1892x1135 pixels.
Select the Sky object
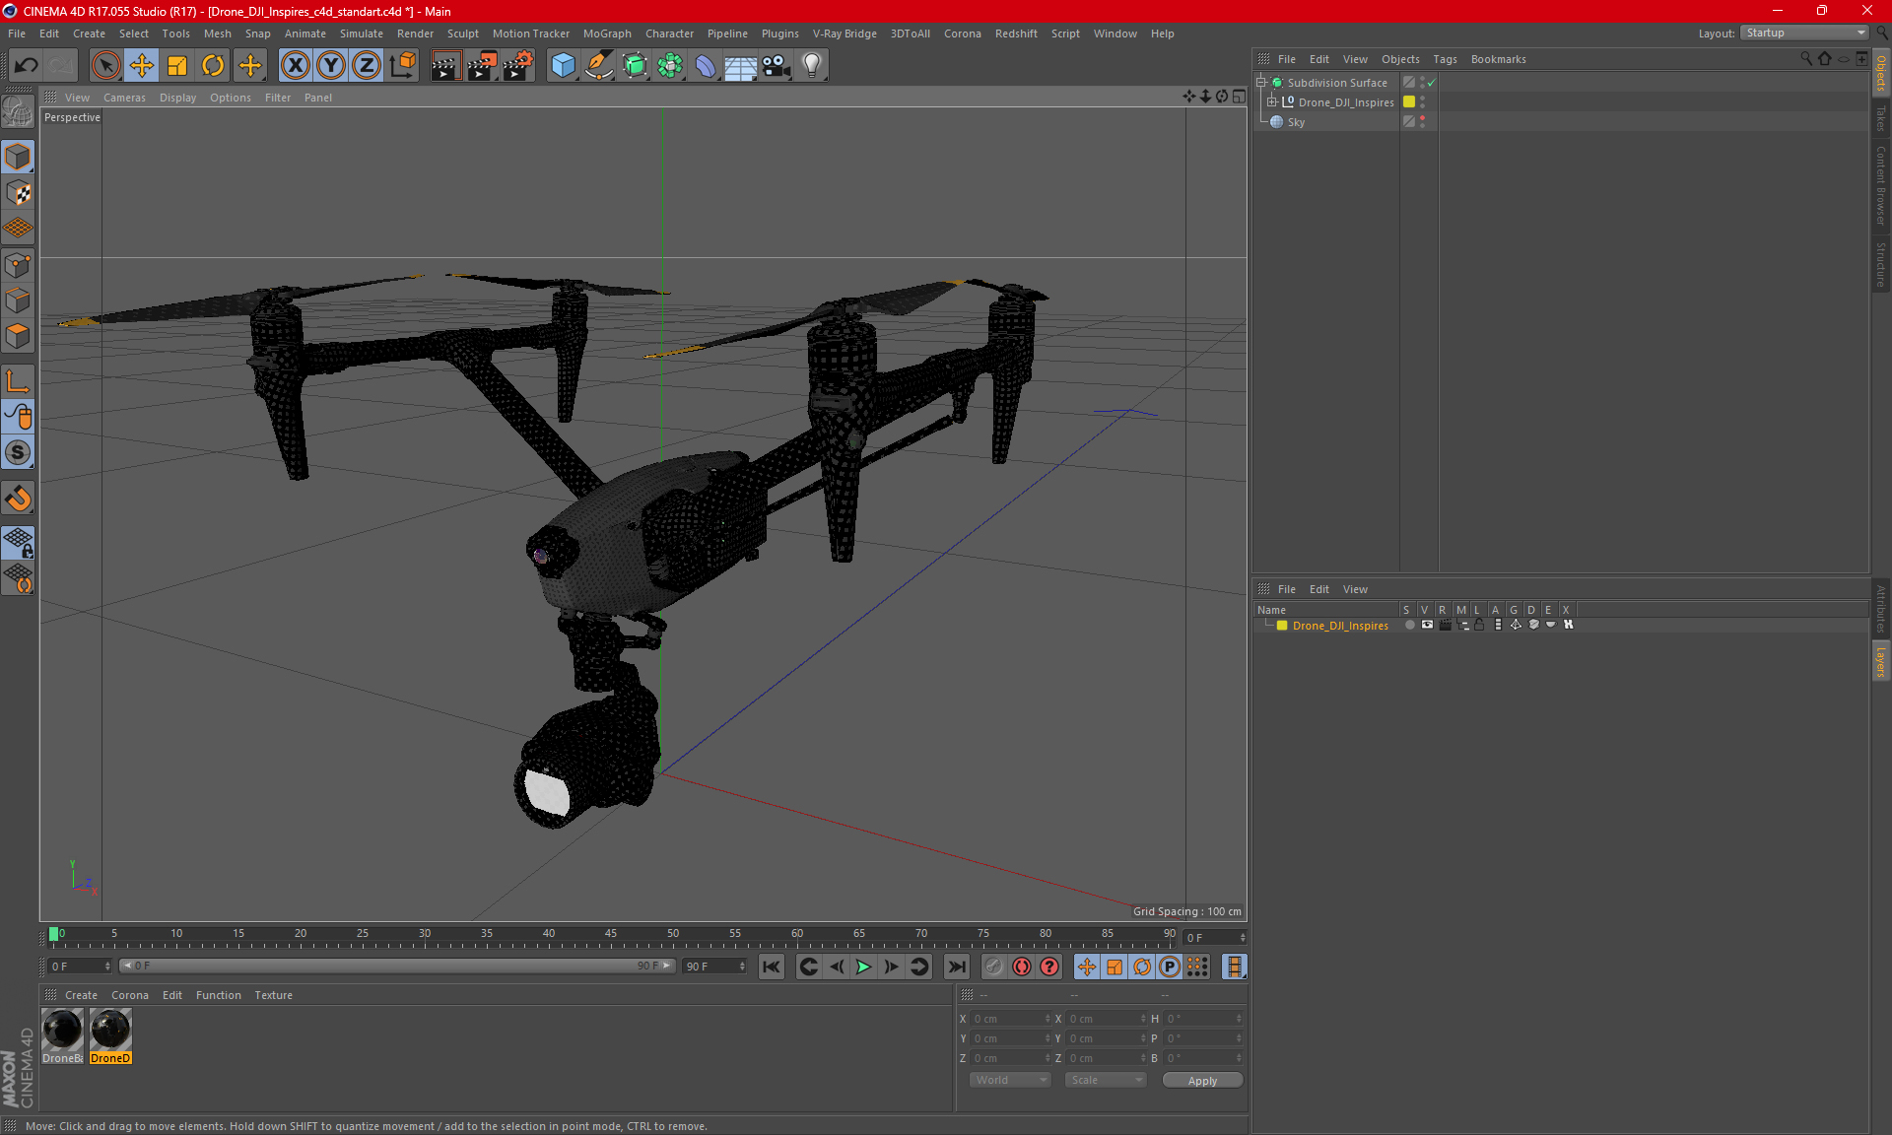1296,122
